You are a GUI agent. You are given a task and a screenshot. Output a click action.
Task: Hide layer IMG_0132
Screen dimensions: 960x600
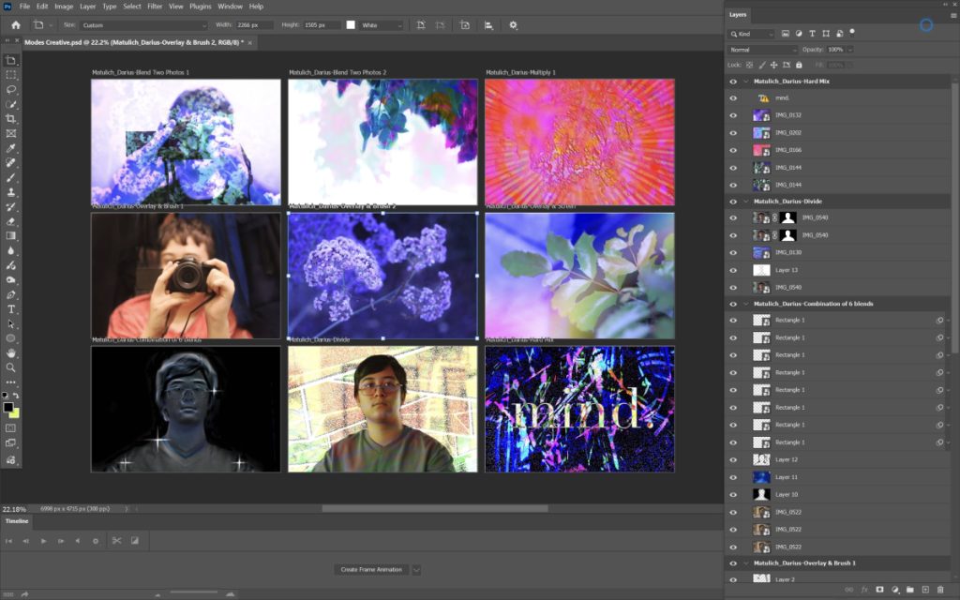(733, 115)
